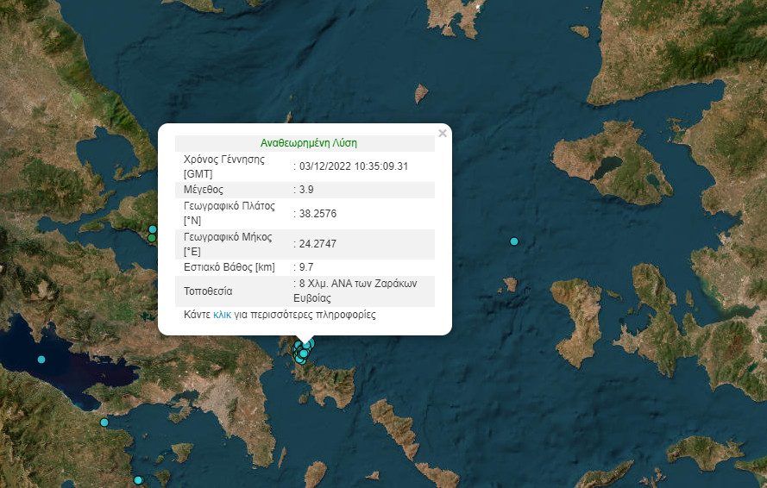Select the longitude value 24.2747
The image size is (767, 488).
(x=317, y=244)
